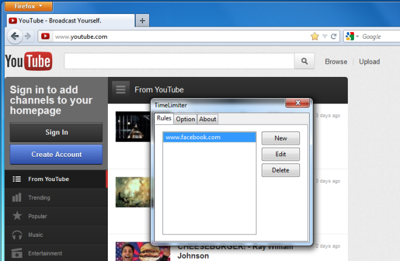
Task: Click the YouTube site identity icon
Action: click(45, 36)
